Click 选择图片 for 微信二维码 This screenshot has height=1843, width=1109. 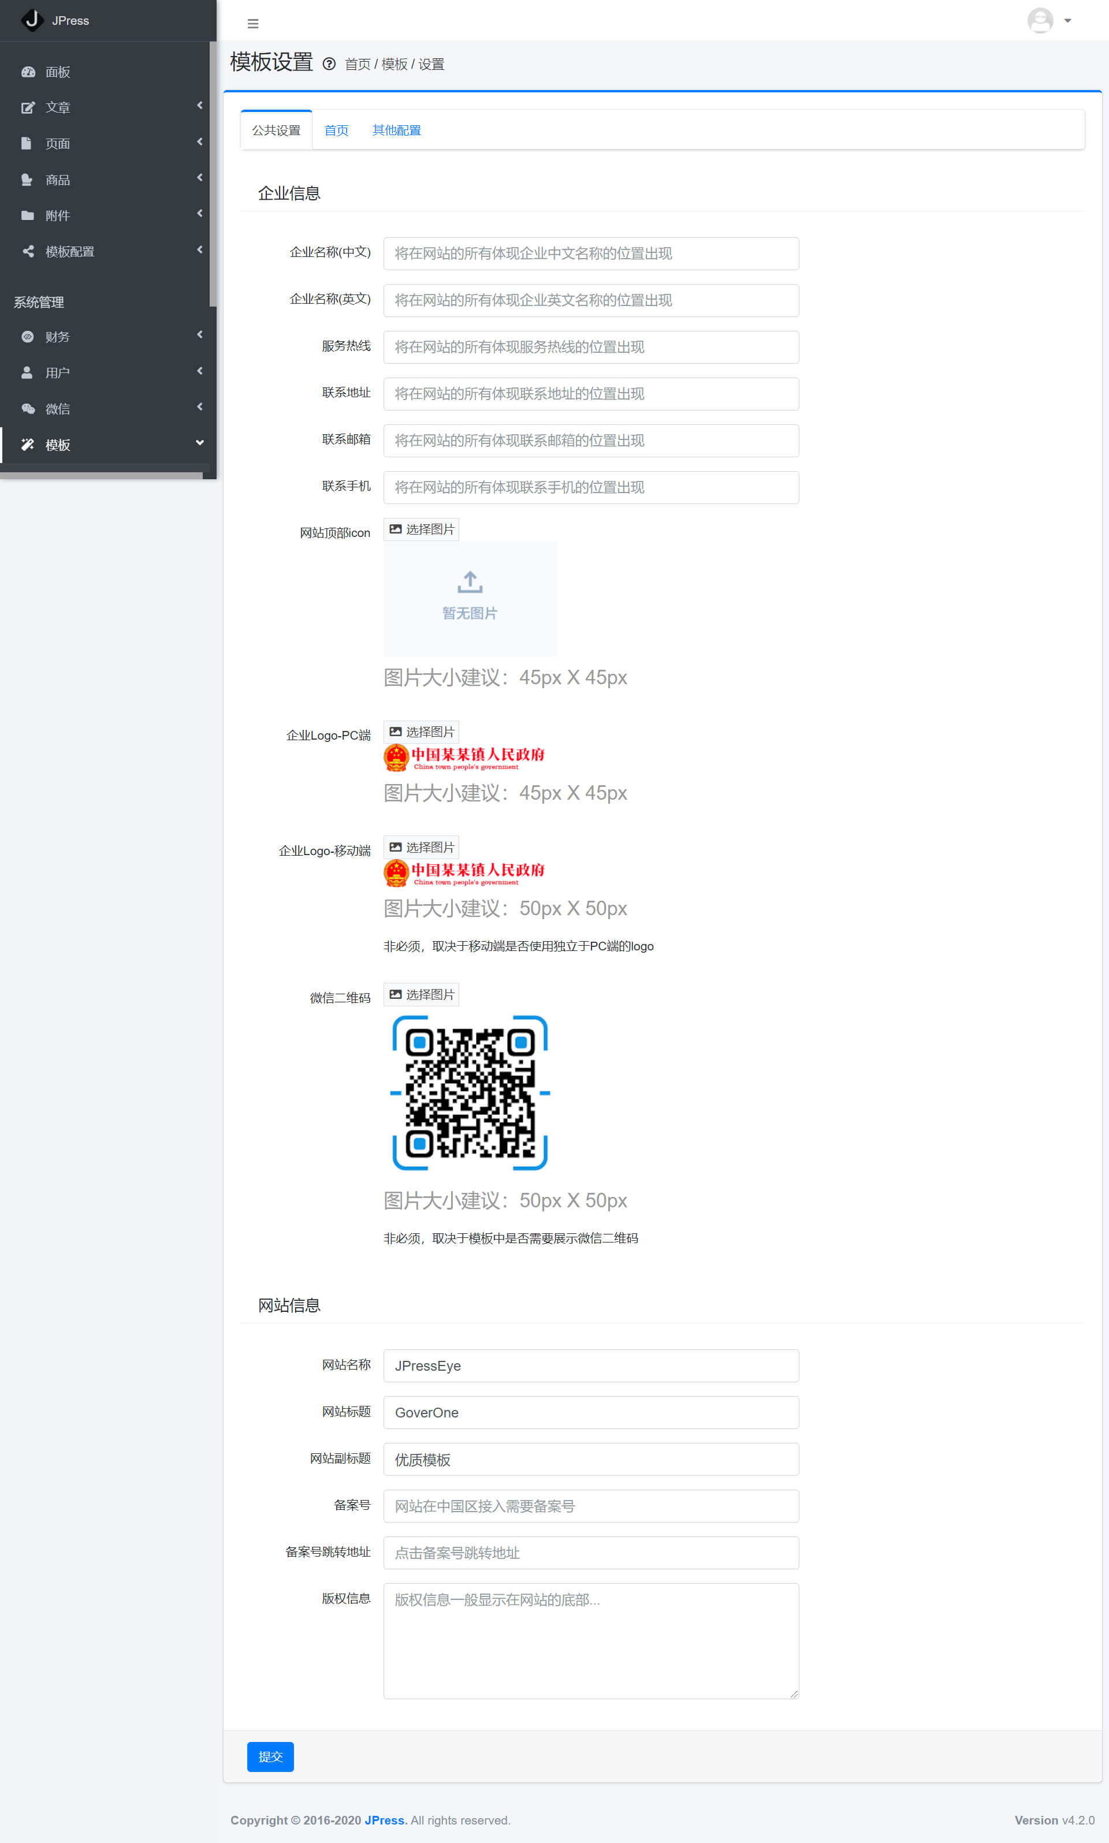(x=422, y=994)
